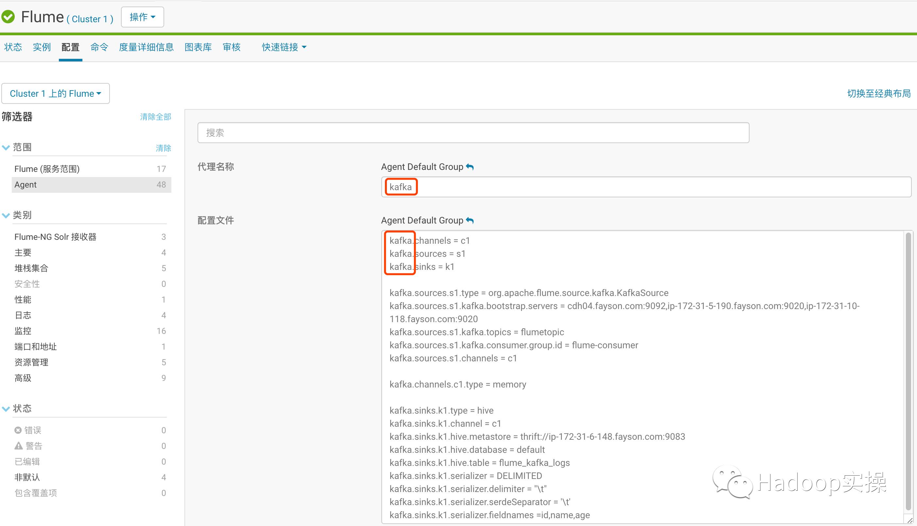Screen dimensions: 917x526
Task: Click the 代理名称 kafka input field
Action: tap(646, 187)
